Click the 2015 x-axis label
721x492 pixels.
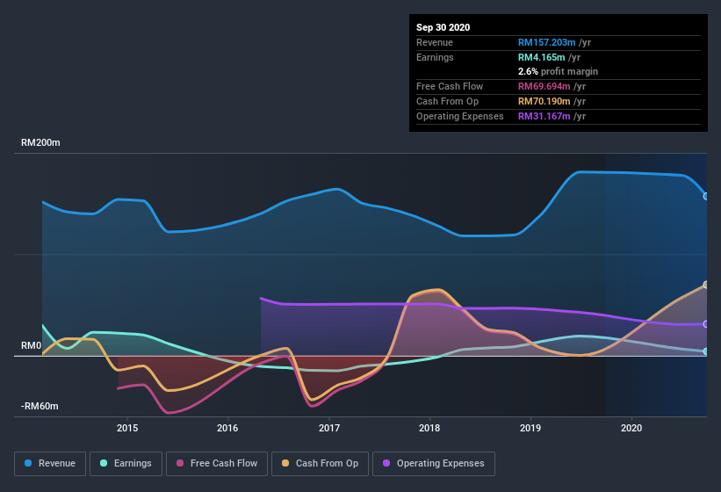127,428
